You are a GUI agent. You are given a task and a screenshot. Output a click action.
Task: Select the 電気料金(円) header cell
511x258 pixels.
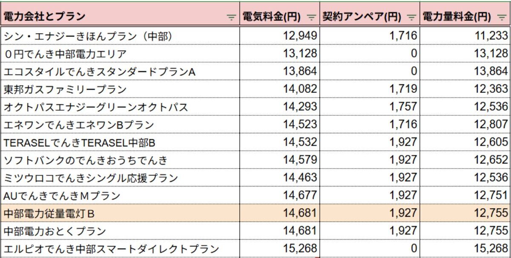coord(279,17)
